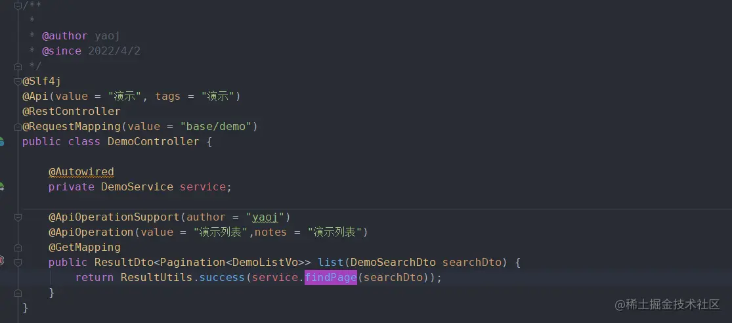732x323 pixels.
Task: Click the DemoController class name
Action: point(154,141)
